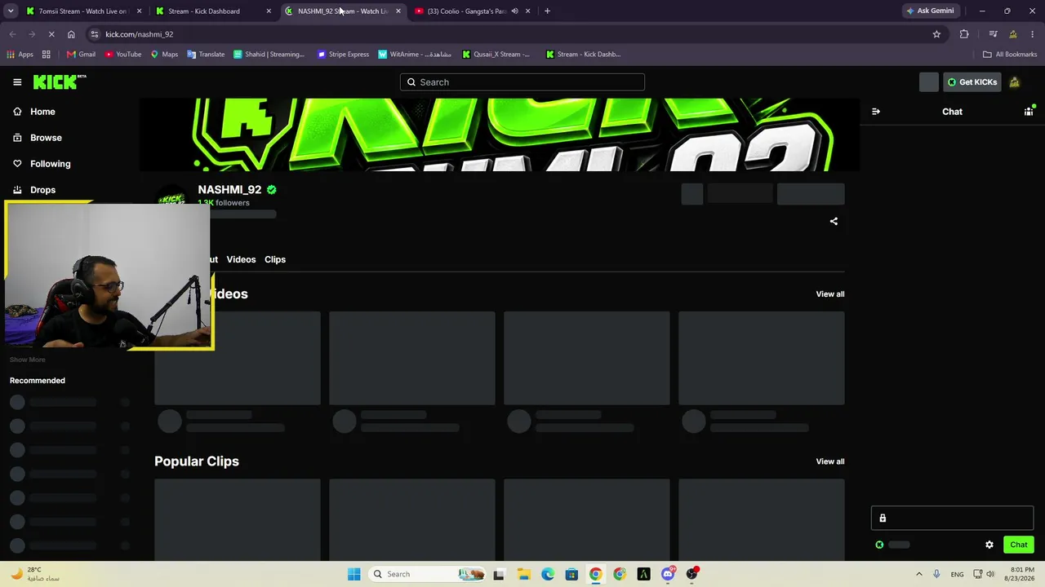Click the Windows taskbar Search box
Viewport: 1045px width, 587px height.
425,574
